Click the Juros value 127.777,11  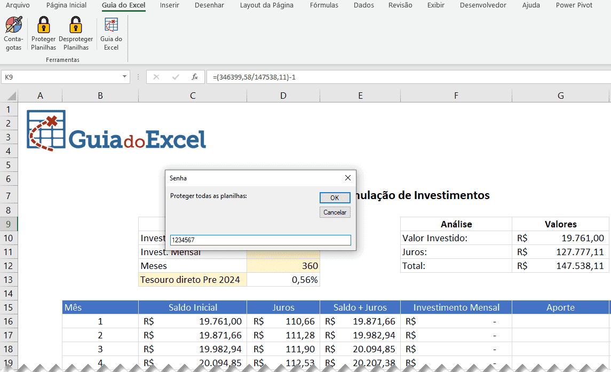[x=560, y=252]
